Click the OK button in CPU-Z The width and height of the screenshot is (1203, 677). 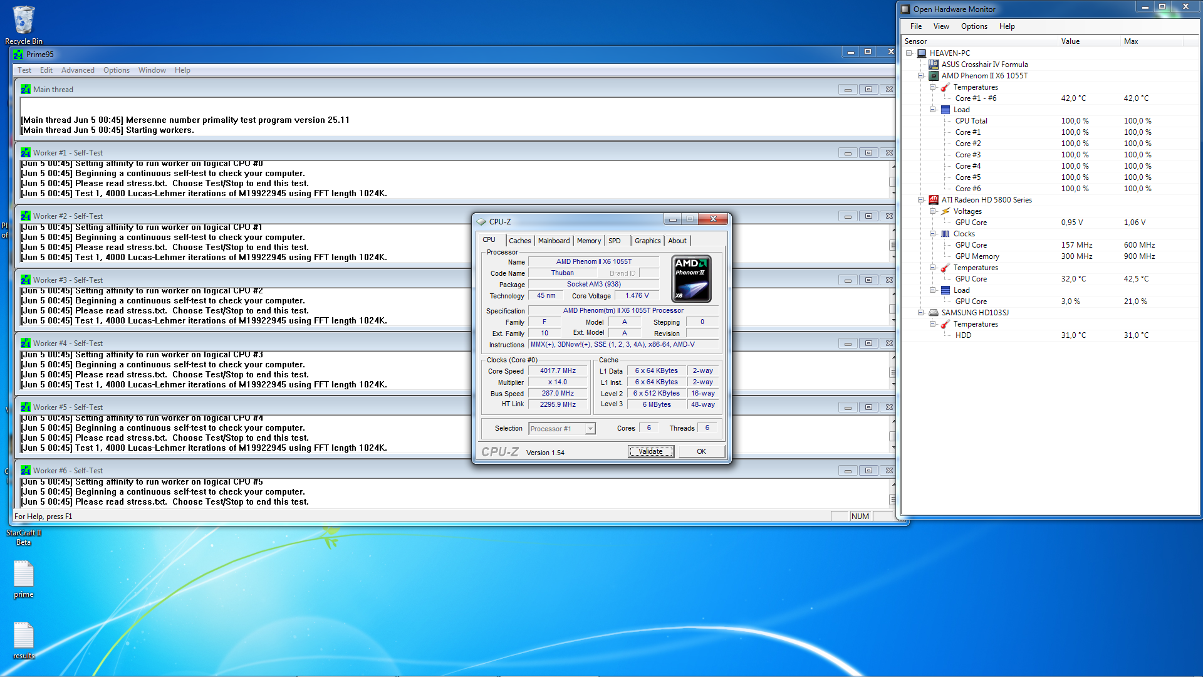point(701,451)
